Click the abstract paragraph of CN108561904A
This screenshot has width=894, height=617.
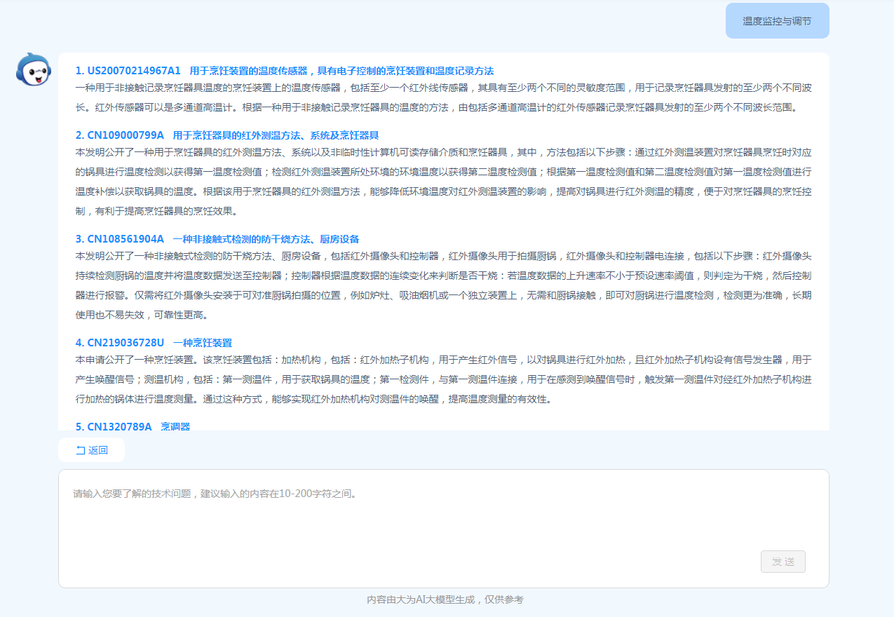(x=443, y=285)
